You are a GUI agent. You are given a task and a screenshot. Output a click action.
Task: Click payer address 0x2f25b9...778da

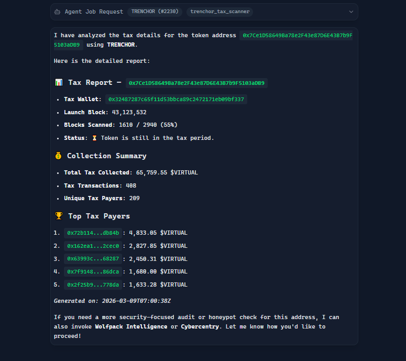click(x=93, y=285)
